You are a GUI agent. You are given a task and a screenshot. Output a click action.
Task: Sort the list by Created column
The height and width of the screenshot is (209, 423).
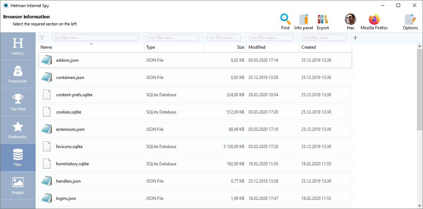(x=326, y=47)
